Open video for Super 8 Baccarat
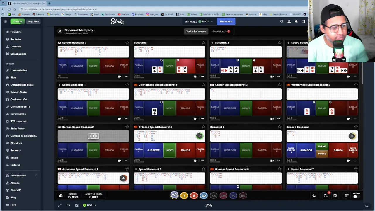 [348, 161]
